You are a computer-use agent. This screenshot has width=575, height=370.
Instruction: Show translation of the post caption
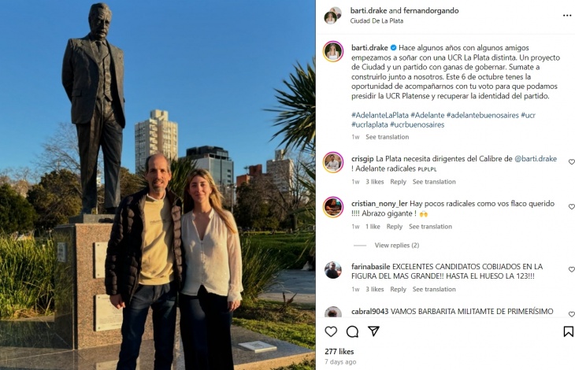click(387, 137)
